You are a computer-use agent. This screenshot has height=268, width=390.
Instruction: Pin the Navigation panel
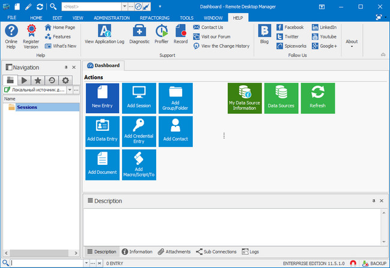coord(66,67)
